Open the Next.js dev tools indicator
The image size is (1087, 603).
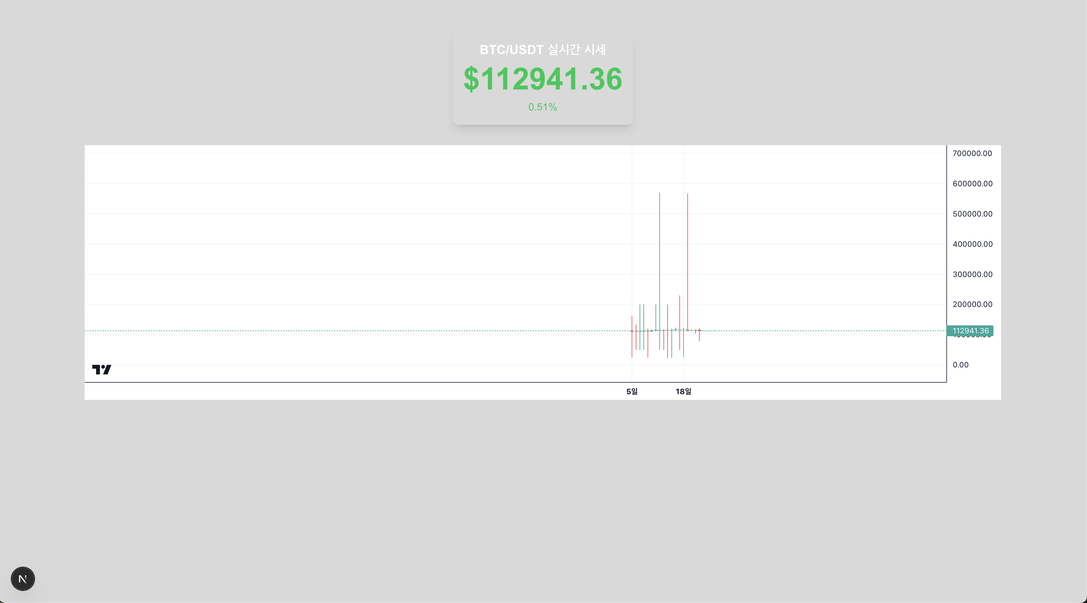pyautogui.click(x=23, y=578)
